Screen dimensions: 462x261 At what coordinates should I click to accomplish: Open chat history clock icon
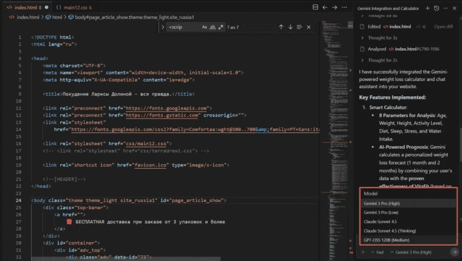437,8
